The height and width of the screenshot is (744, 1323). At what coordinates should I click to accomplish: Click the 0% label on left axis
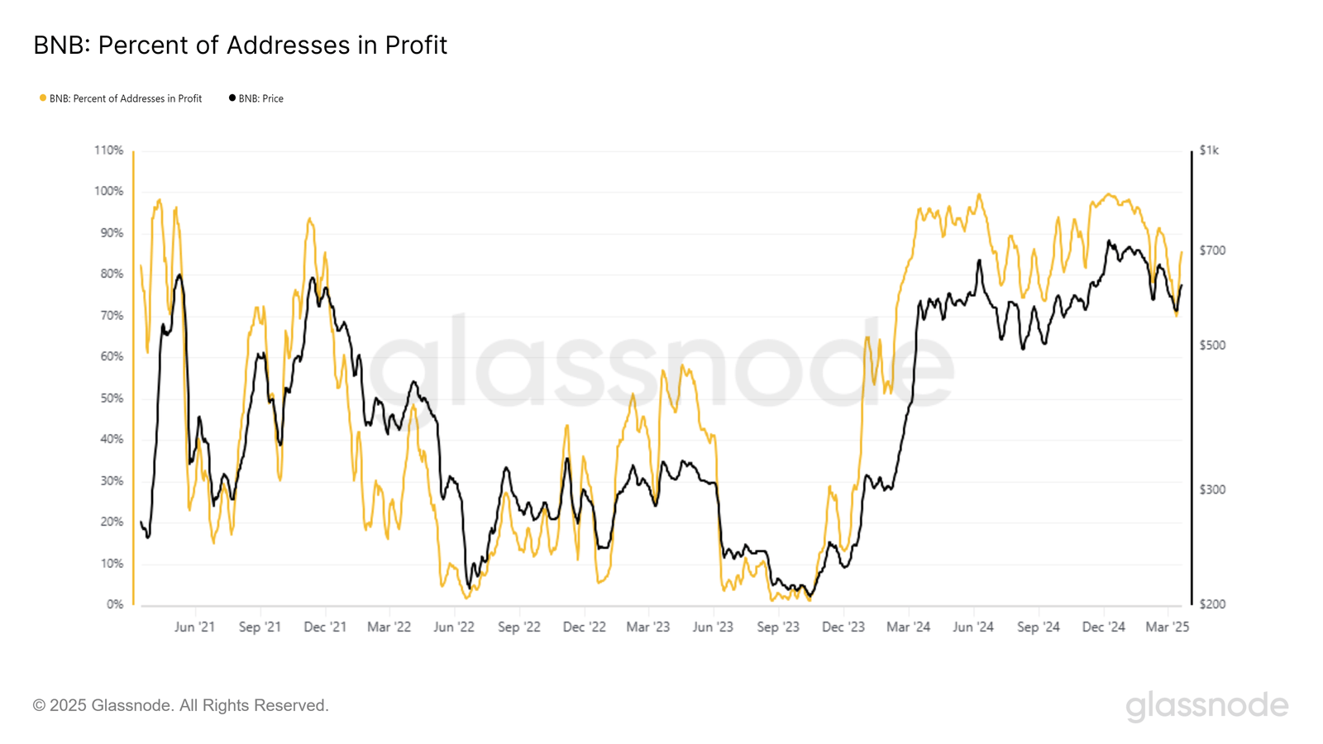pyautogui.click(x=115, y=604)
